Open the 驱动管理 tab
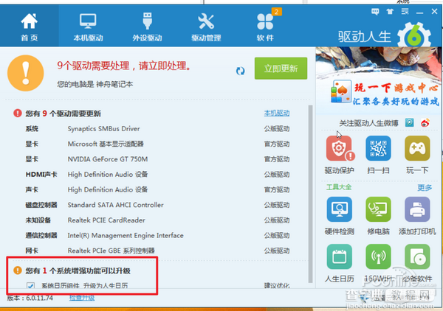The height and width of the screenshot is (311, 443). (x=206, y=27)
